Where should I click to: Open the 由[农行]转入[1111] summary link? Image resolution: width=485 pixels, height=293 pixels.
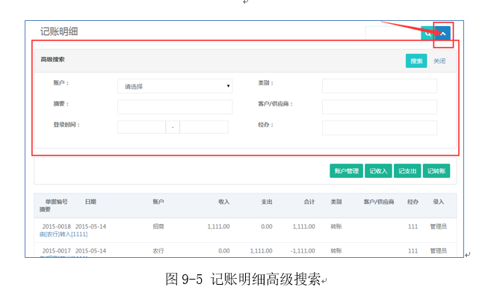click(64, 234)
